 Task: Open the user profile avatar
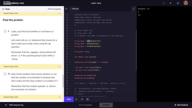click(186, 3)
